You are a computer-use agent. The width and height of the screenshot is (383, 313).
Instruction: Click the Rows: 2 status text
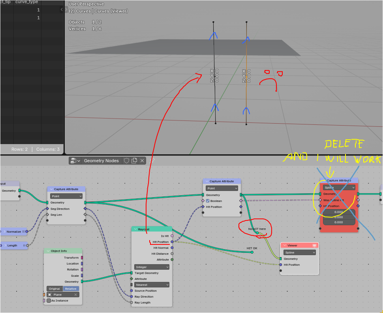(x=19, y=149)
